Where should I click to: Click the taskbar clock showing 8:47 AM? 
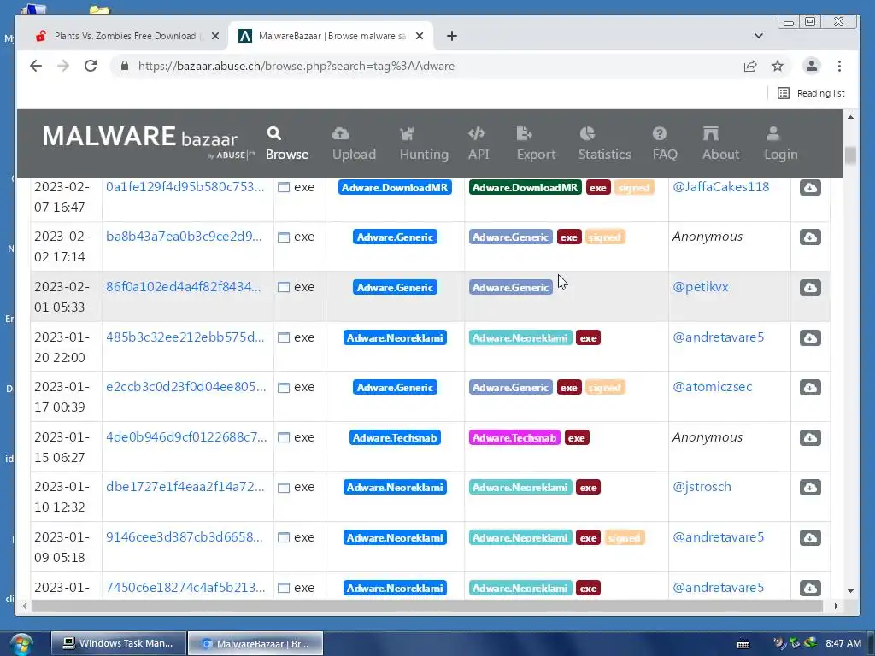(x=843, y=643)
